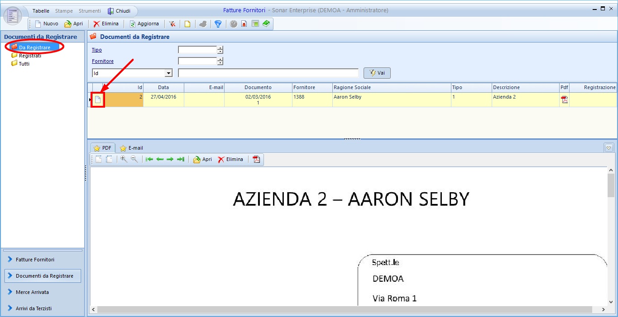
Task: Click the blue funnel filter icon
Action: pyautogui.click(x=218, y=24)
